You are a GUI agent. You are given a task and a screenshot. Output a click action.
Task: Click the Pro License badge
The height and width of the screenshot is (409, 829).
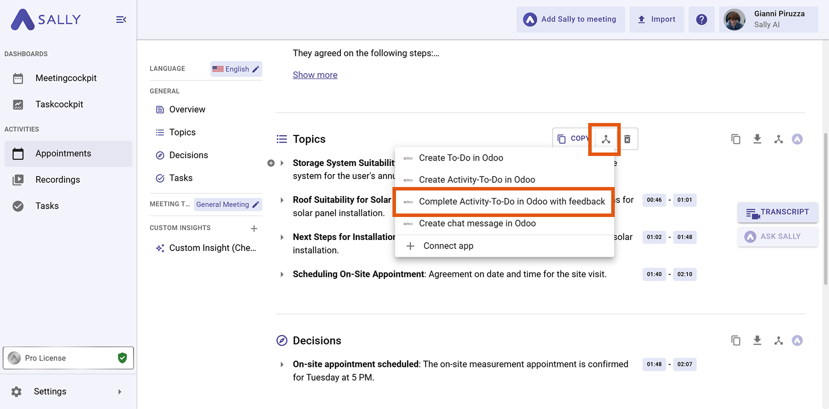[68, 358]
